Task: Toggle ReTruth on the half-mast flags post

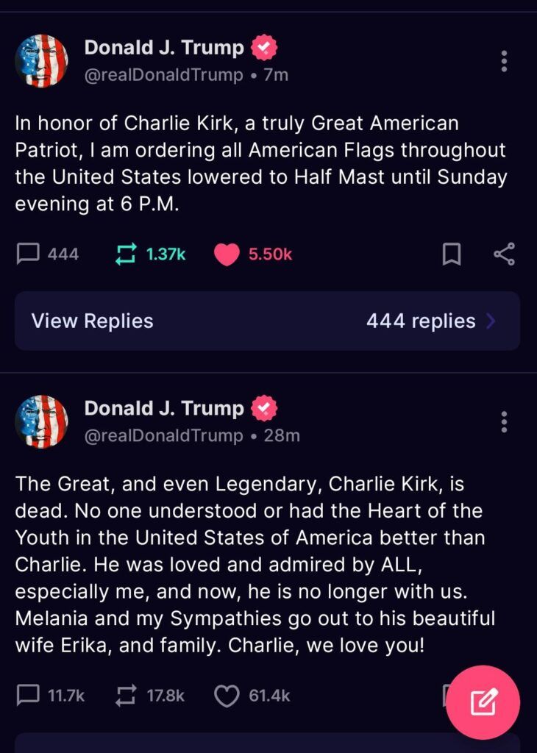Action: point(126,254)
